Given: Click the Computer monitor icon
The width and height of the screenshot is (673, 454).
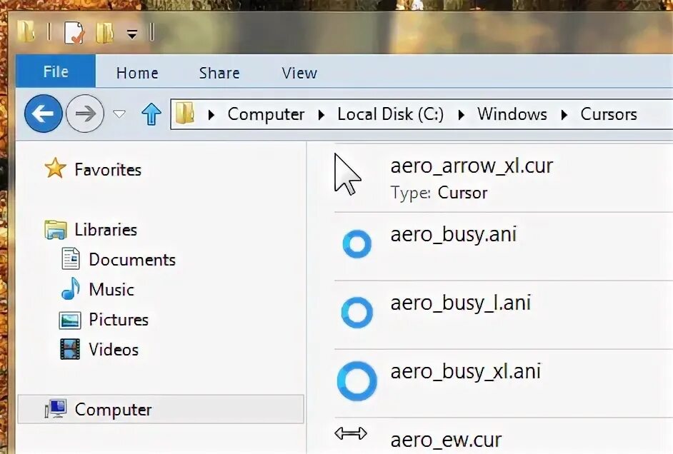Looking at the screenshot, I should (56, 408).
